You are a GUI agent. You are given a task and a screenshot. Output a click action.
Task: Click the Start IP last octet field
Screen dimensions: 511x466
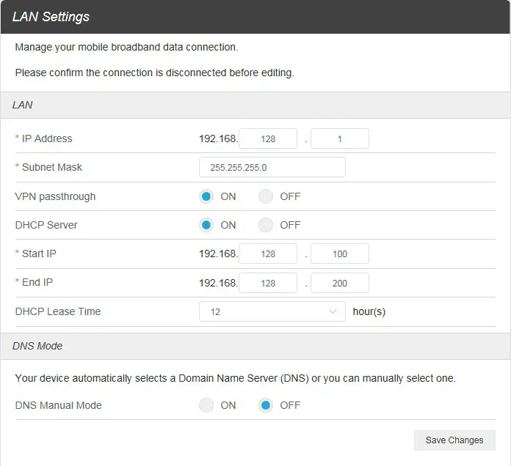click(x=340, y=254)
